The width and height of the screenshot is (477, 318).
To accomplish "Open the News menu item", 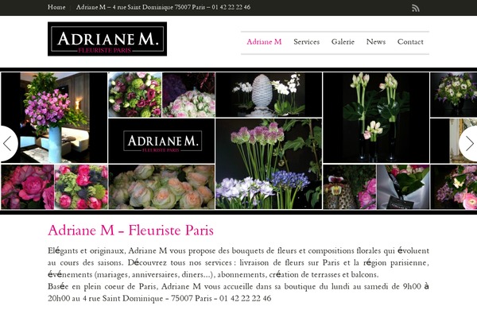I will click(376, 41).
